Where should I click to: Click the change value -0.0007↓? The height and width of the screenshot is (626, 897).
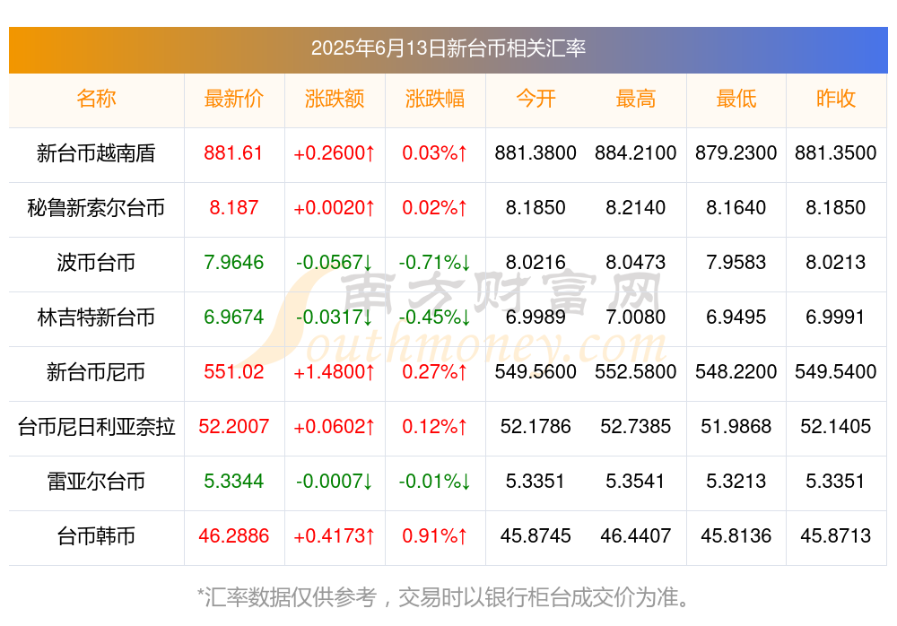334,482
